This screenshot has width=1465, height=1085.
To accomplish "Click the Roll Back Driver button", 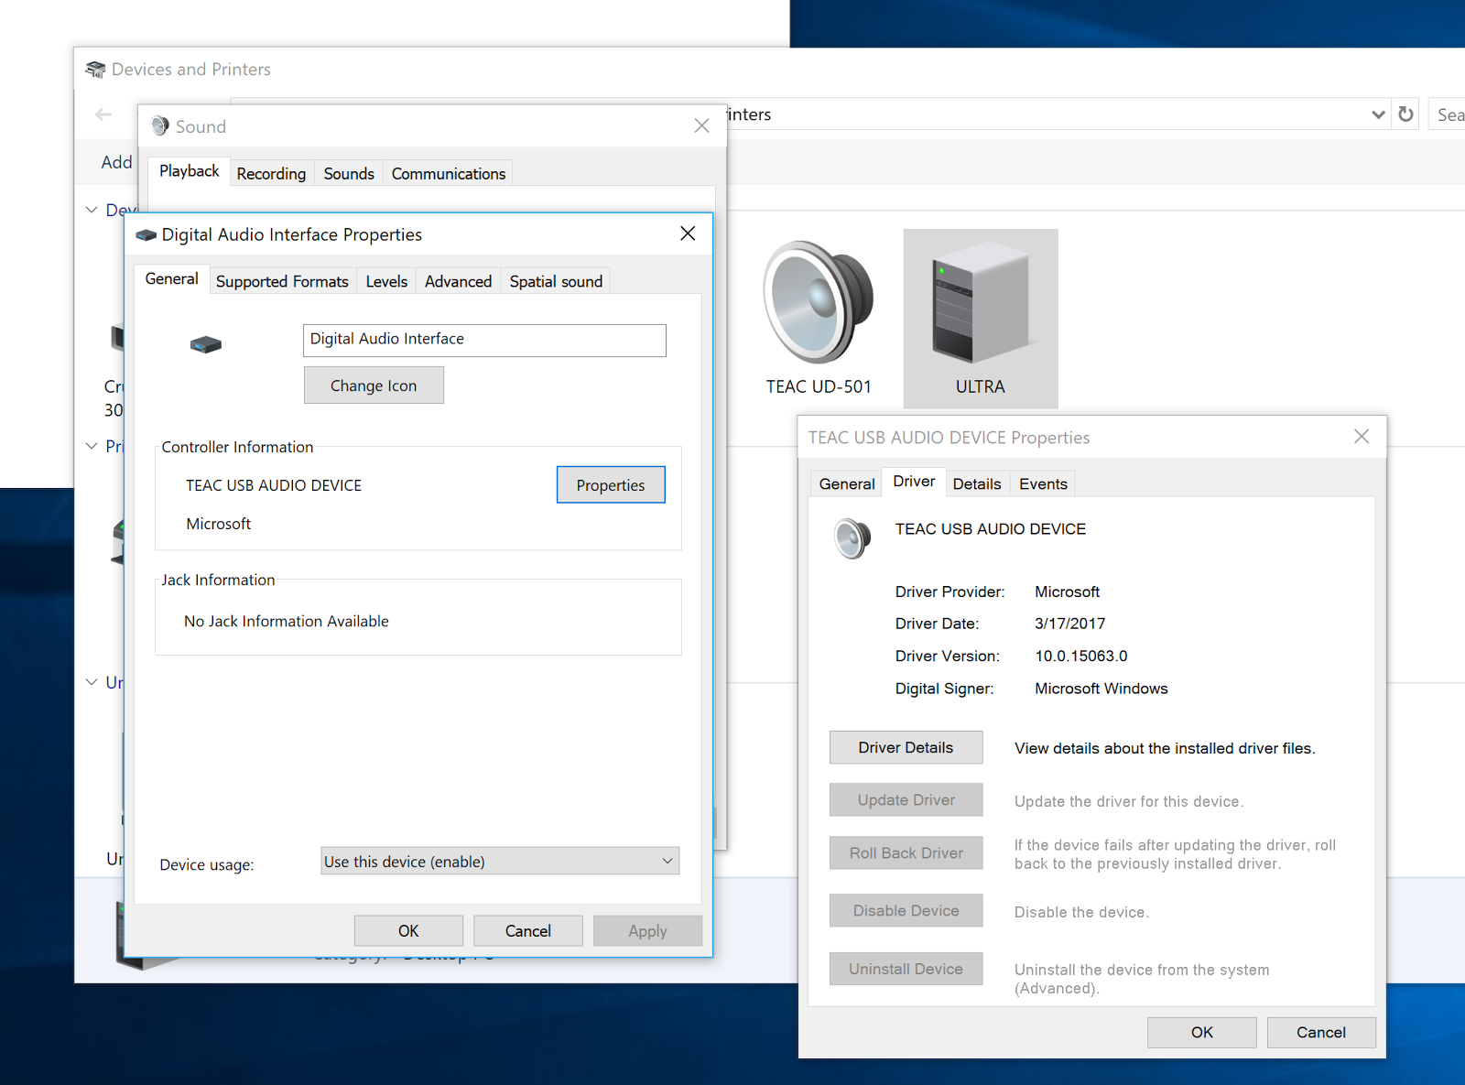I will point(906,852).
